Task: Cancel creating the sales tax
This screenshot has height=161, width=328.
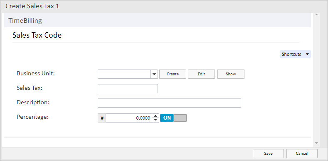Action: (x=302, y=154)
